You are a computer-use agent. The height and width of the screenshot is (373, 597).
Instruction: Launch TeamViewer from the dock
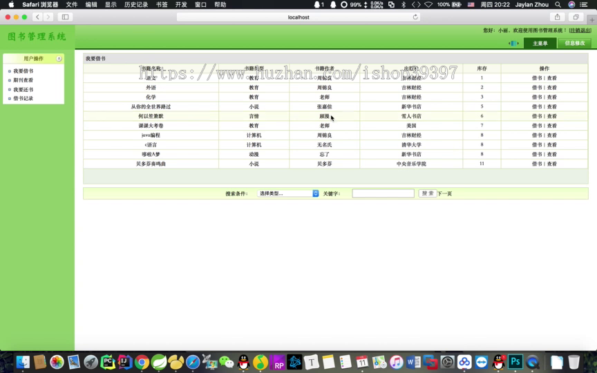481,362
